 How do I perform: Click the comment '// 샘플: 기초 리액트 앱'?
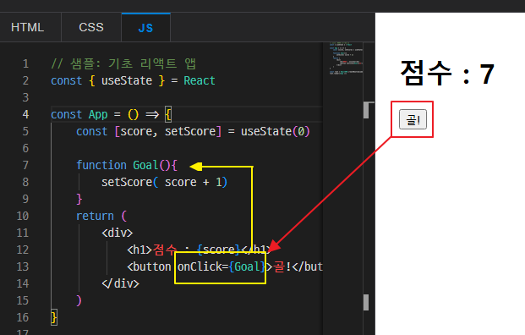tap(123, 63)
